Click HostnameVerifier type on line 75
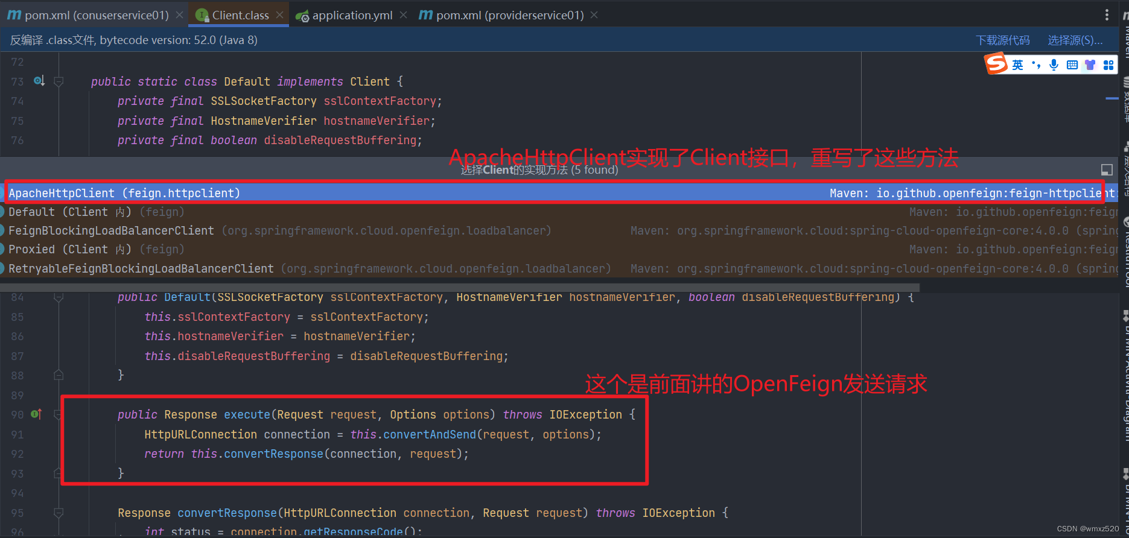 pos(264,121)
